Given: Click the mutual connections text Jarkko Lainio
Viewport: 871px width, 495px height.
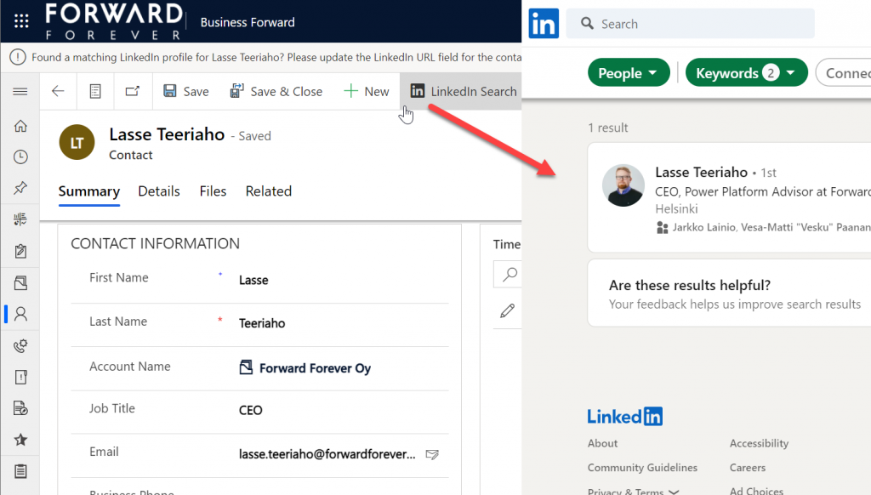Looking at the screenshot, I should point(703,227).
